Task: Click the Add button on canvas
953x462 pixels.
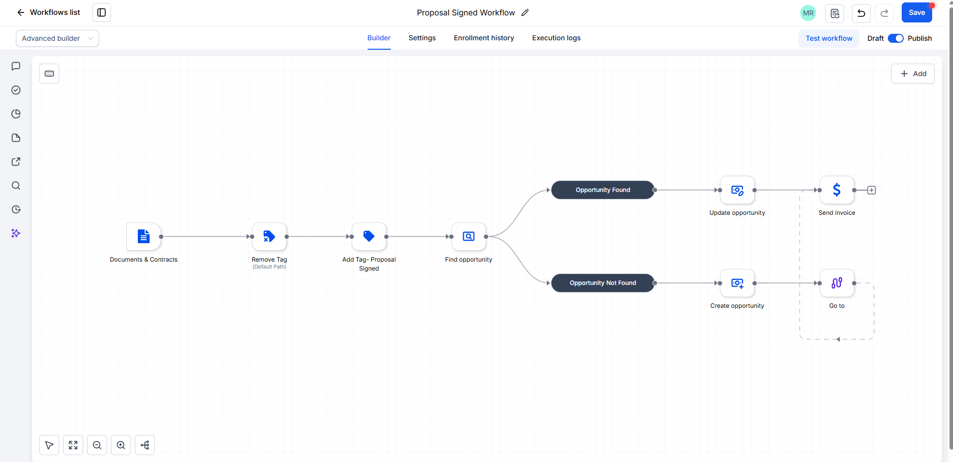Action: click(x=913, y=74)
